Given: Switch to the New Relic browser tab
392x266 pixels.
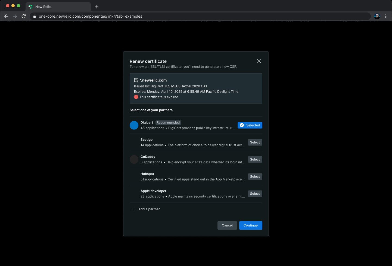Looking at the screenshot, I should tap(58, 7).
